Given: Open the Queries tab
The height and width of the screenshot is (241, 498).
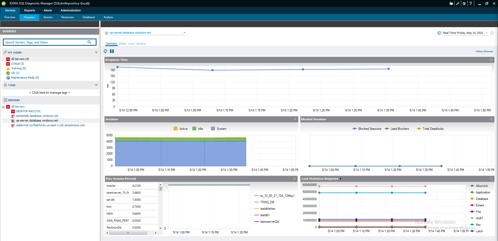Looking at the screenshot, I should 48,17.
